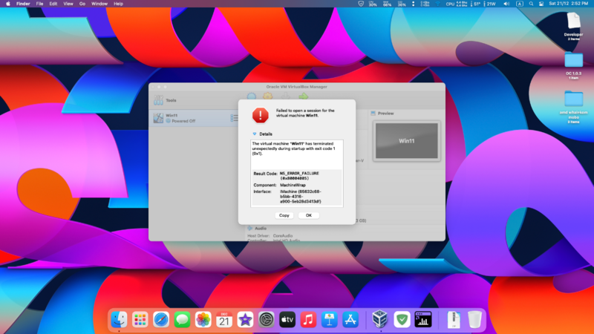Open Launchpad from the Dock
The height and width of the screenshot is (334, 594).
coord(140,320)
